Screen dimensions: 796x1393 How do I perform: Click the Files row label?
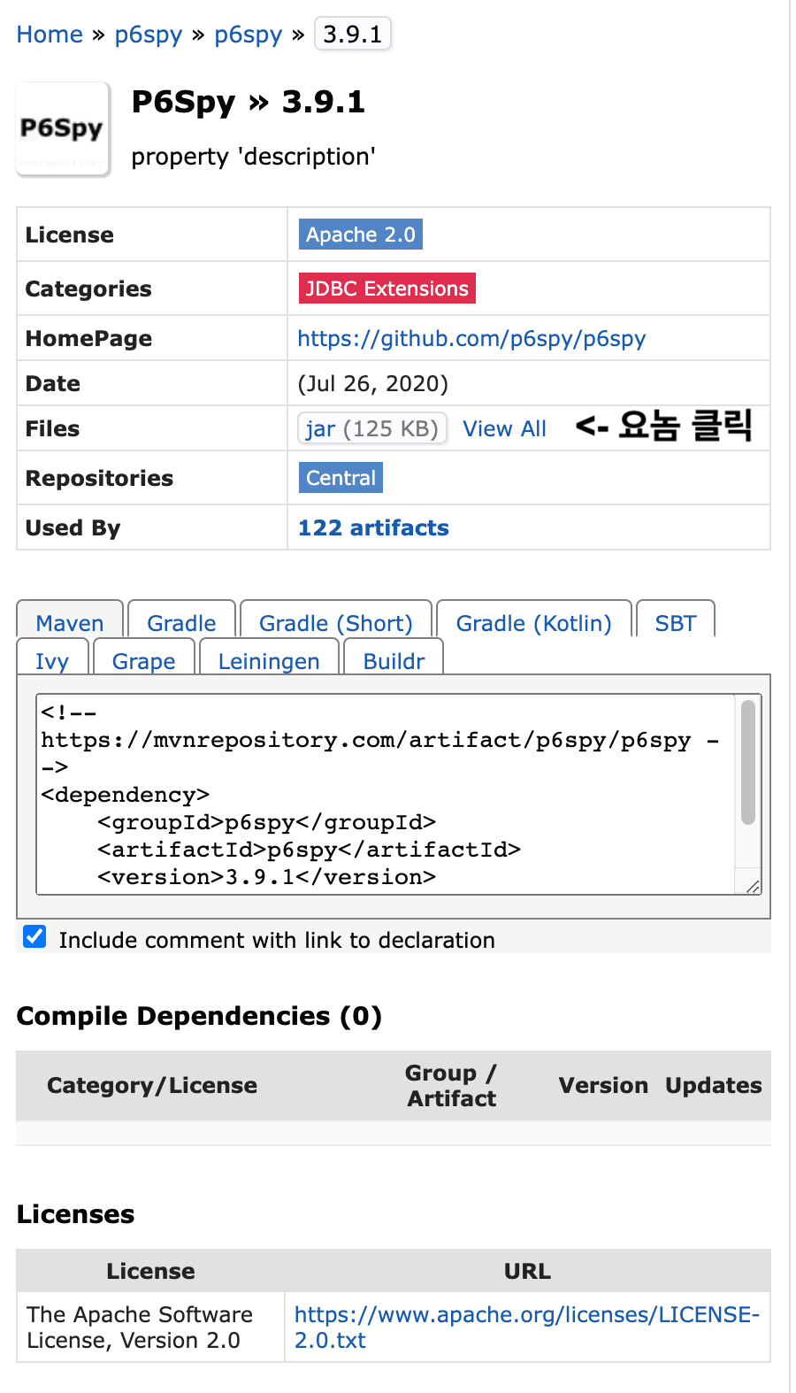tap(52, 428)
